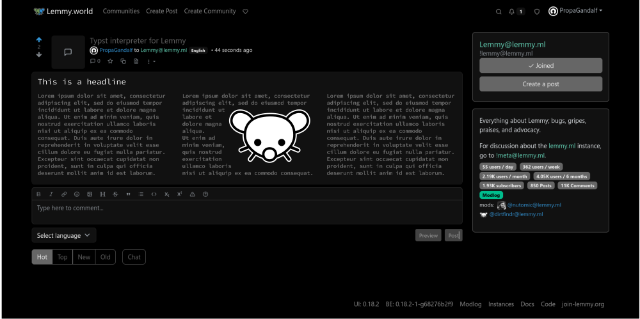Go to the Lemmy.world home logo
This screenshot has width=640, height=319.
click(x=63, y=12)
